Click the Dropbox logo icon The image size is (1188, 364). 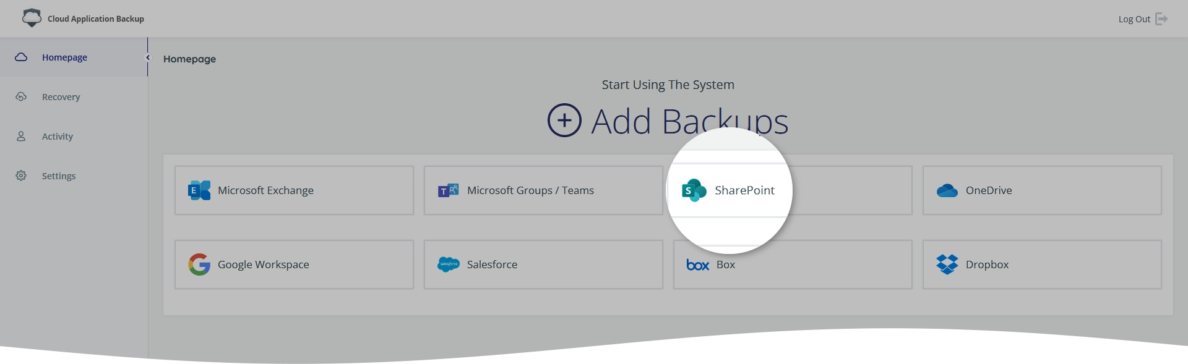pos(947,265)
